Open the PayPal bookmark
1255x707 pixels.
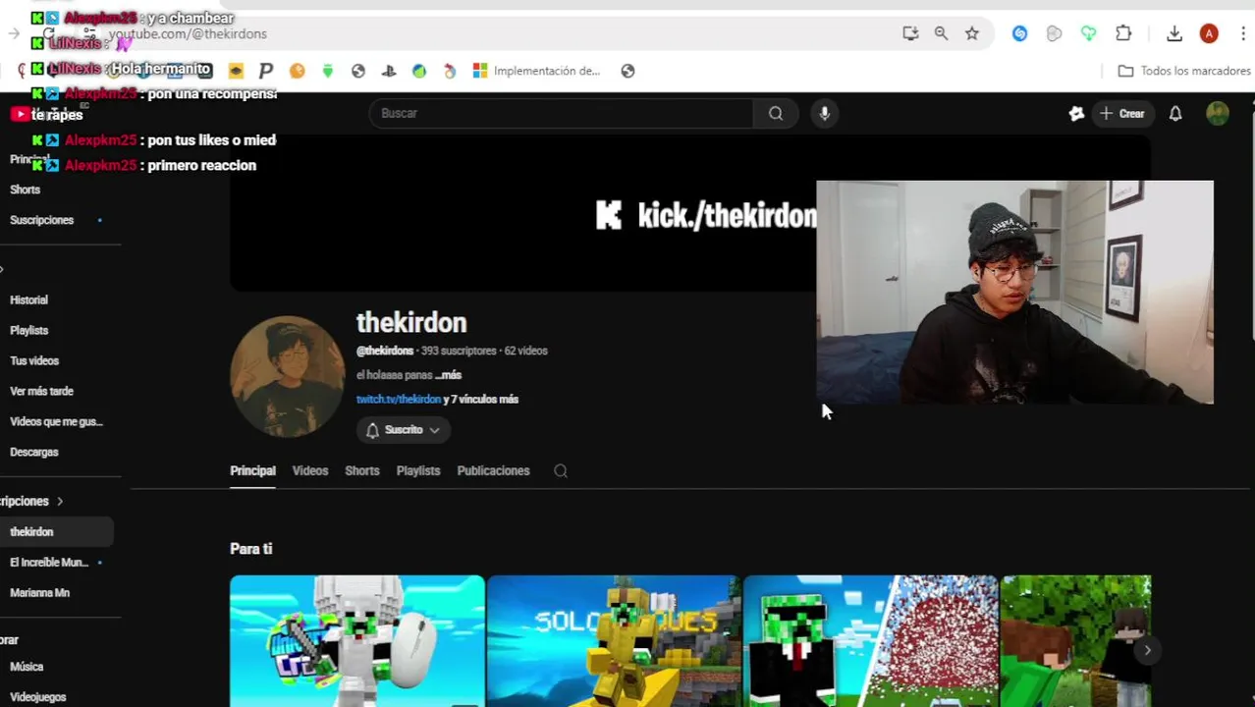click(266, 71)
